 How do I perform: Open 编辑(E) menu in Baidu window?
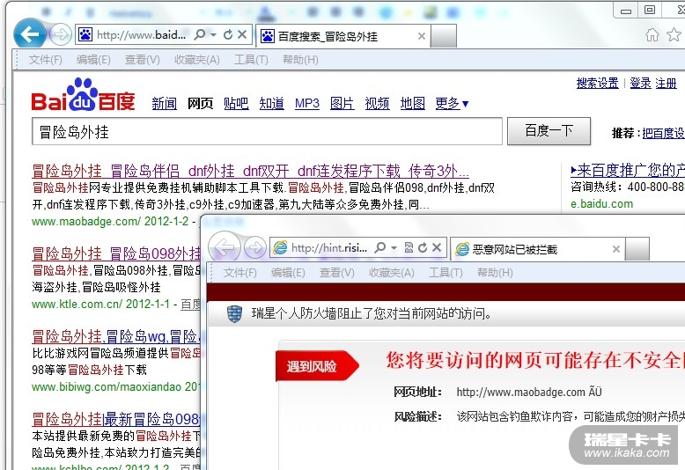click(x=93, y=59)
